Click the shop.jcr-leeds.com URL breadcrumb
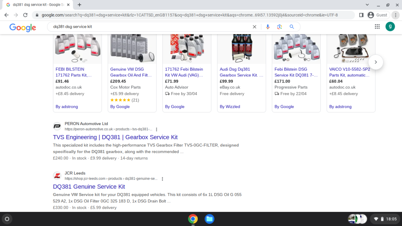 pyautogui.click(x=111, y=179)
